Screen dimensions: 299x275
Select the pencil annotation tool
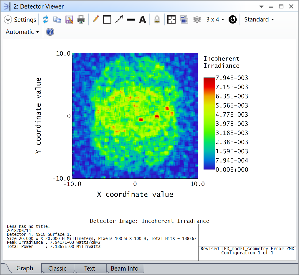tap(95, 19)
